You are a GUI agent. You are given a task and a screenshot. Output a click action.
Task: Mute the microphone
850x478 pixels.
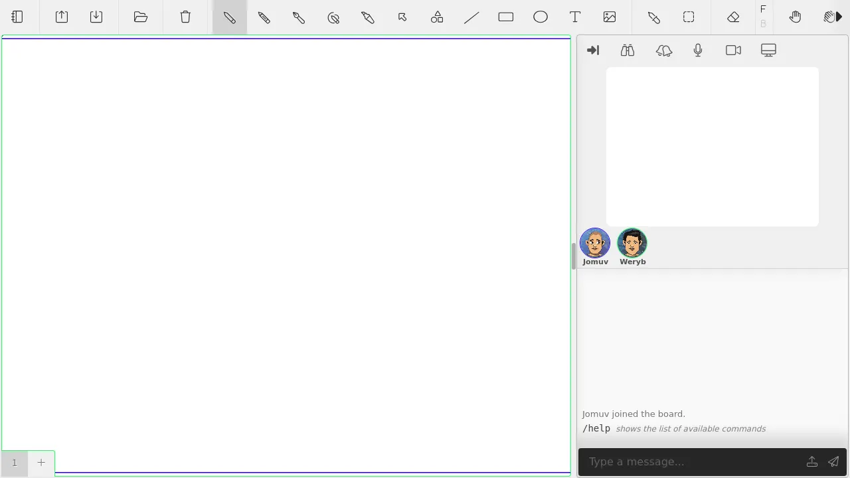click(x=698, y=50)
